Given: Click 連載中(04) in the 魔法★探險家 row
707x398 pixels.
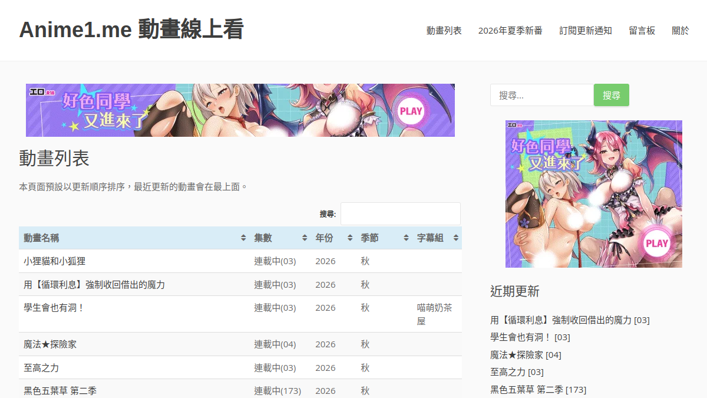Looking at the screenshot, I should click(275, 344).
